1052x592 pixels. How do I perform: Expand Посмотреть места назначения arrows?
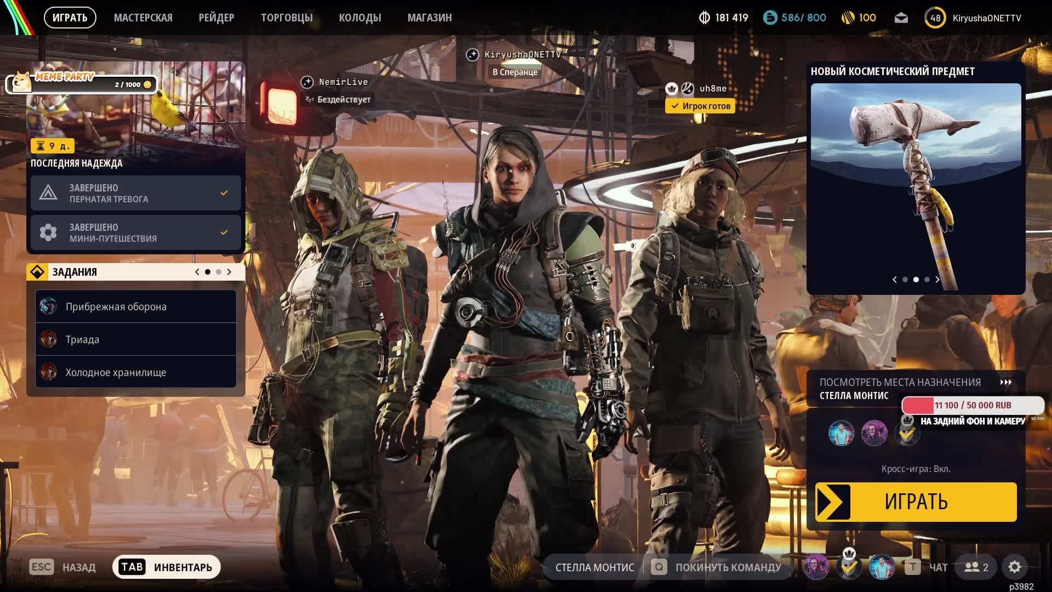[x=1006, y=382]
